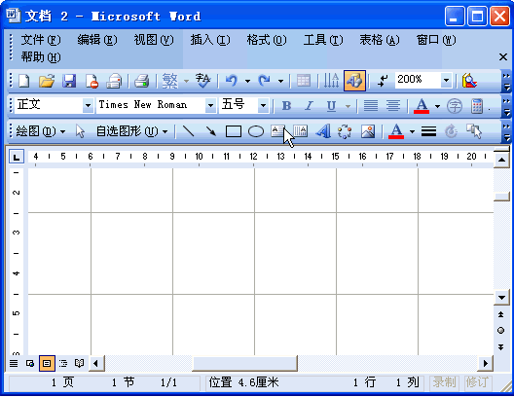Open the calculator-like icon on Formatting toolbar
514x397 pixels.
(x=477, y=106)
